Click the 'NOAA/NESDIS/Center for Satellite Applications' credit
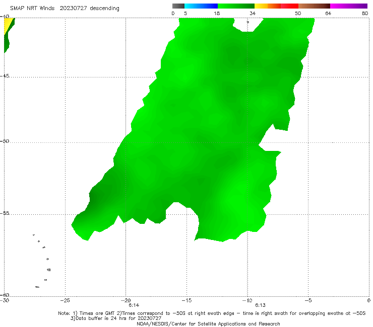 tap(208, 324)
